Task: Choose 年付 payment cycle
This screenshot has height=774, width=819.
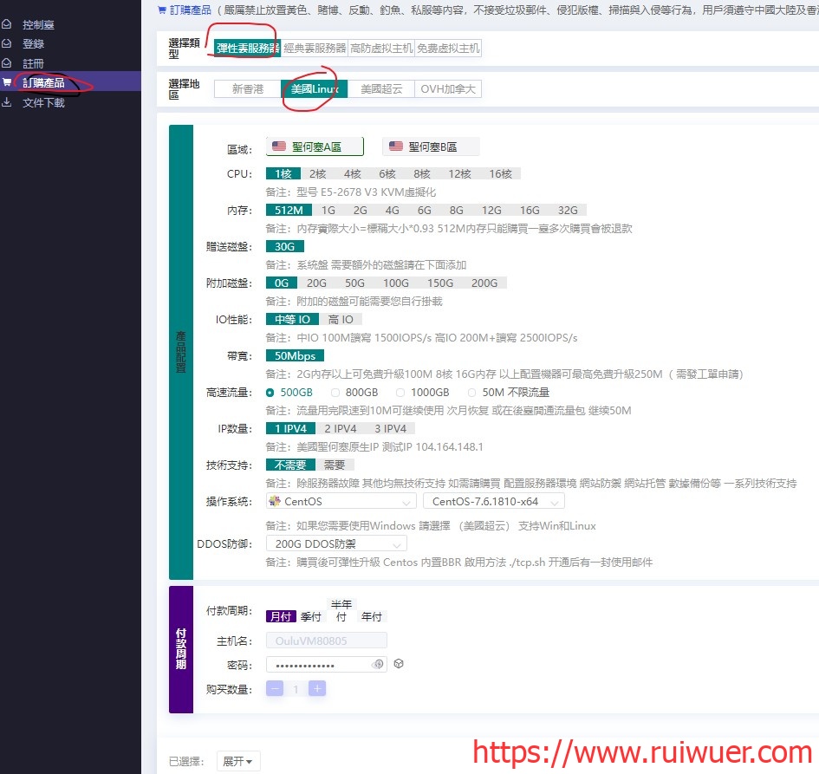Action: tap(372, 617)
